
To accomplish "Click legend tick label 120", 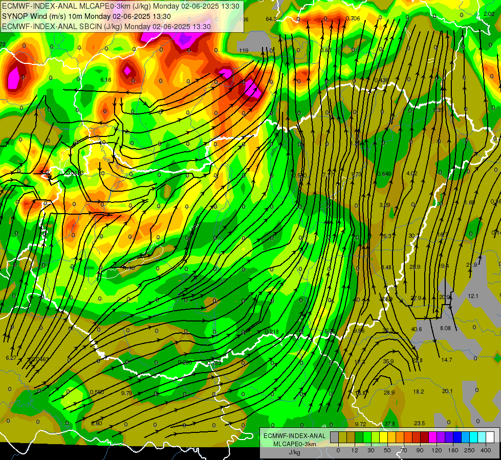I will [x=436, y=450].
